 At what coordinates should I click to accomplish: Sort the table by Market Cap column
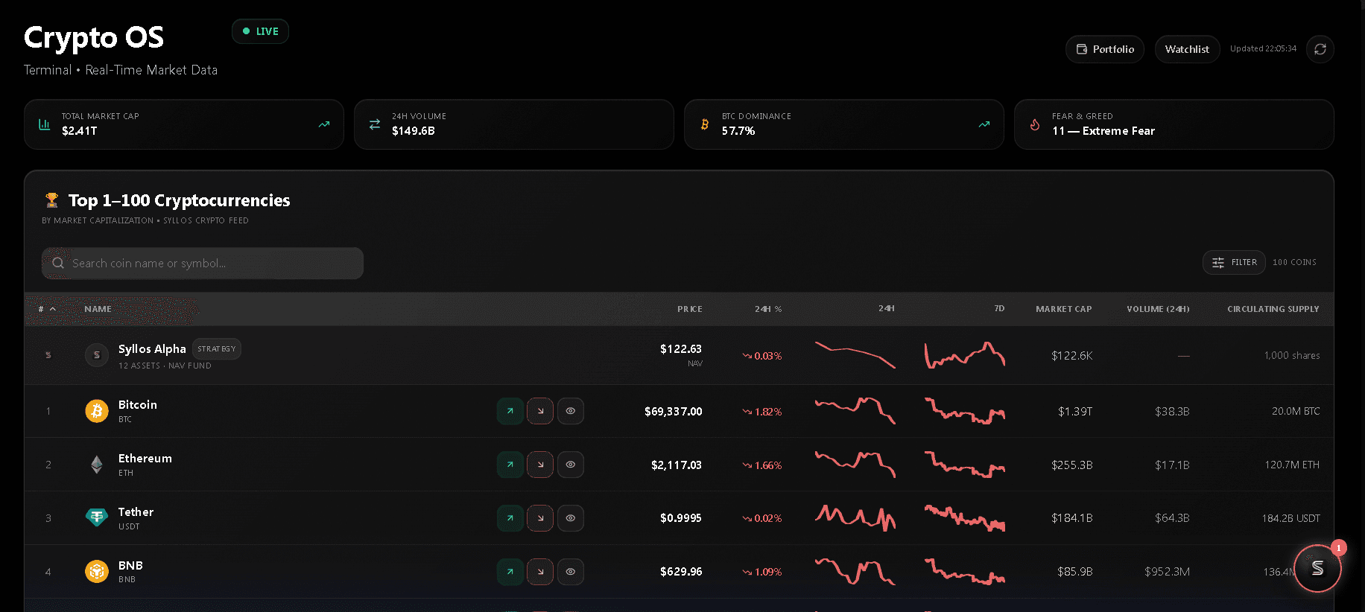point(1064,309)
